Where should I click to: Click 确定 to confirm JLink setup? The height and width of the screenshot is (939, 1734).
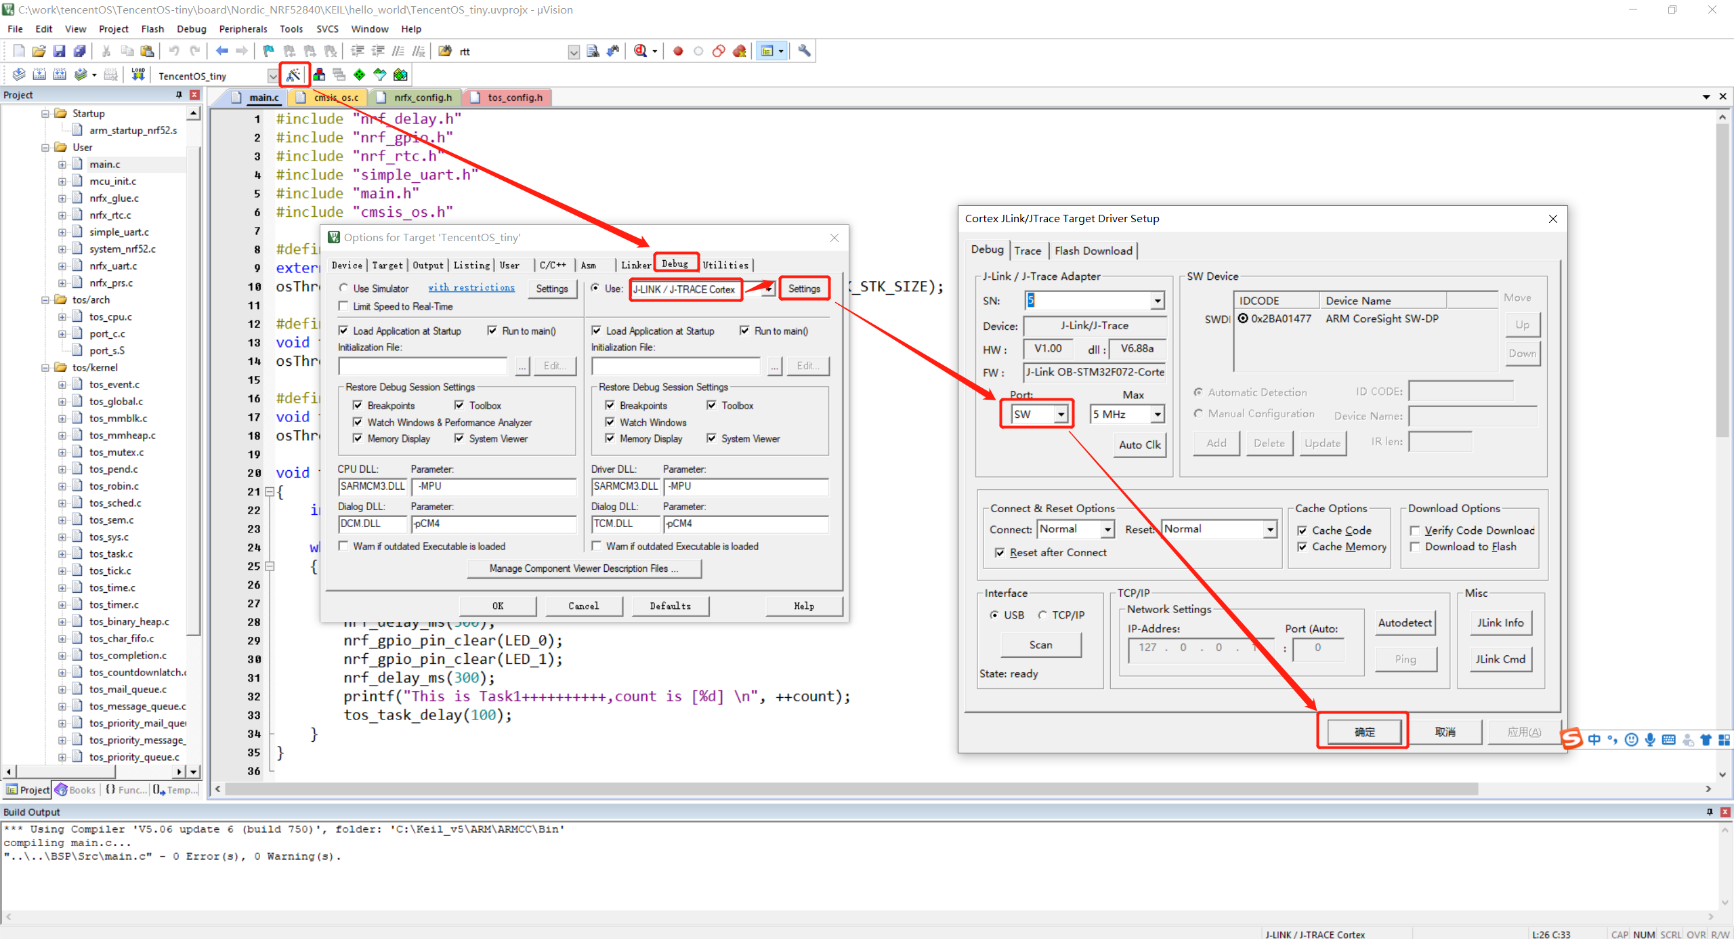coord(1364,732)
